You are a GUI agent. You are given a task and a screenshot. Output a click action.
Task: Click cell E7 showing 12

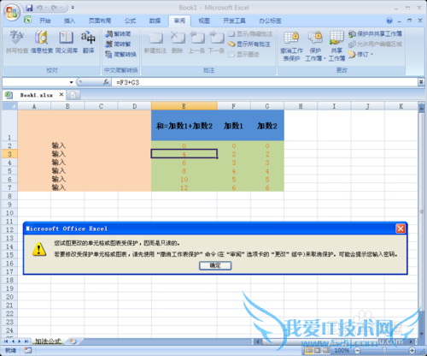coord(184,187)
